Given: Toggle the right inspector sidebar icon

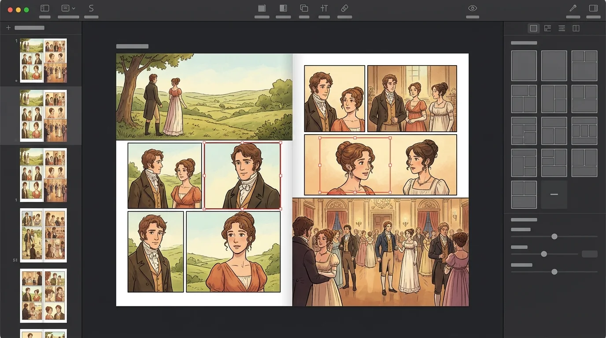Looking at the screenshot, I should 593,8.
